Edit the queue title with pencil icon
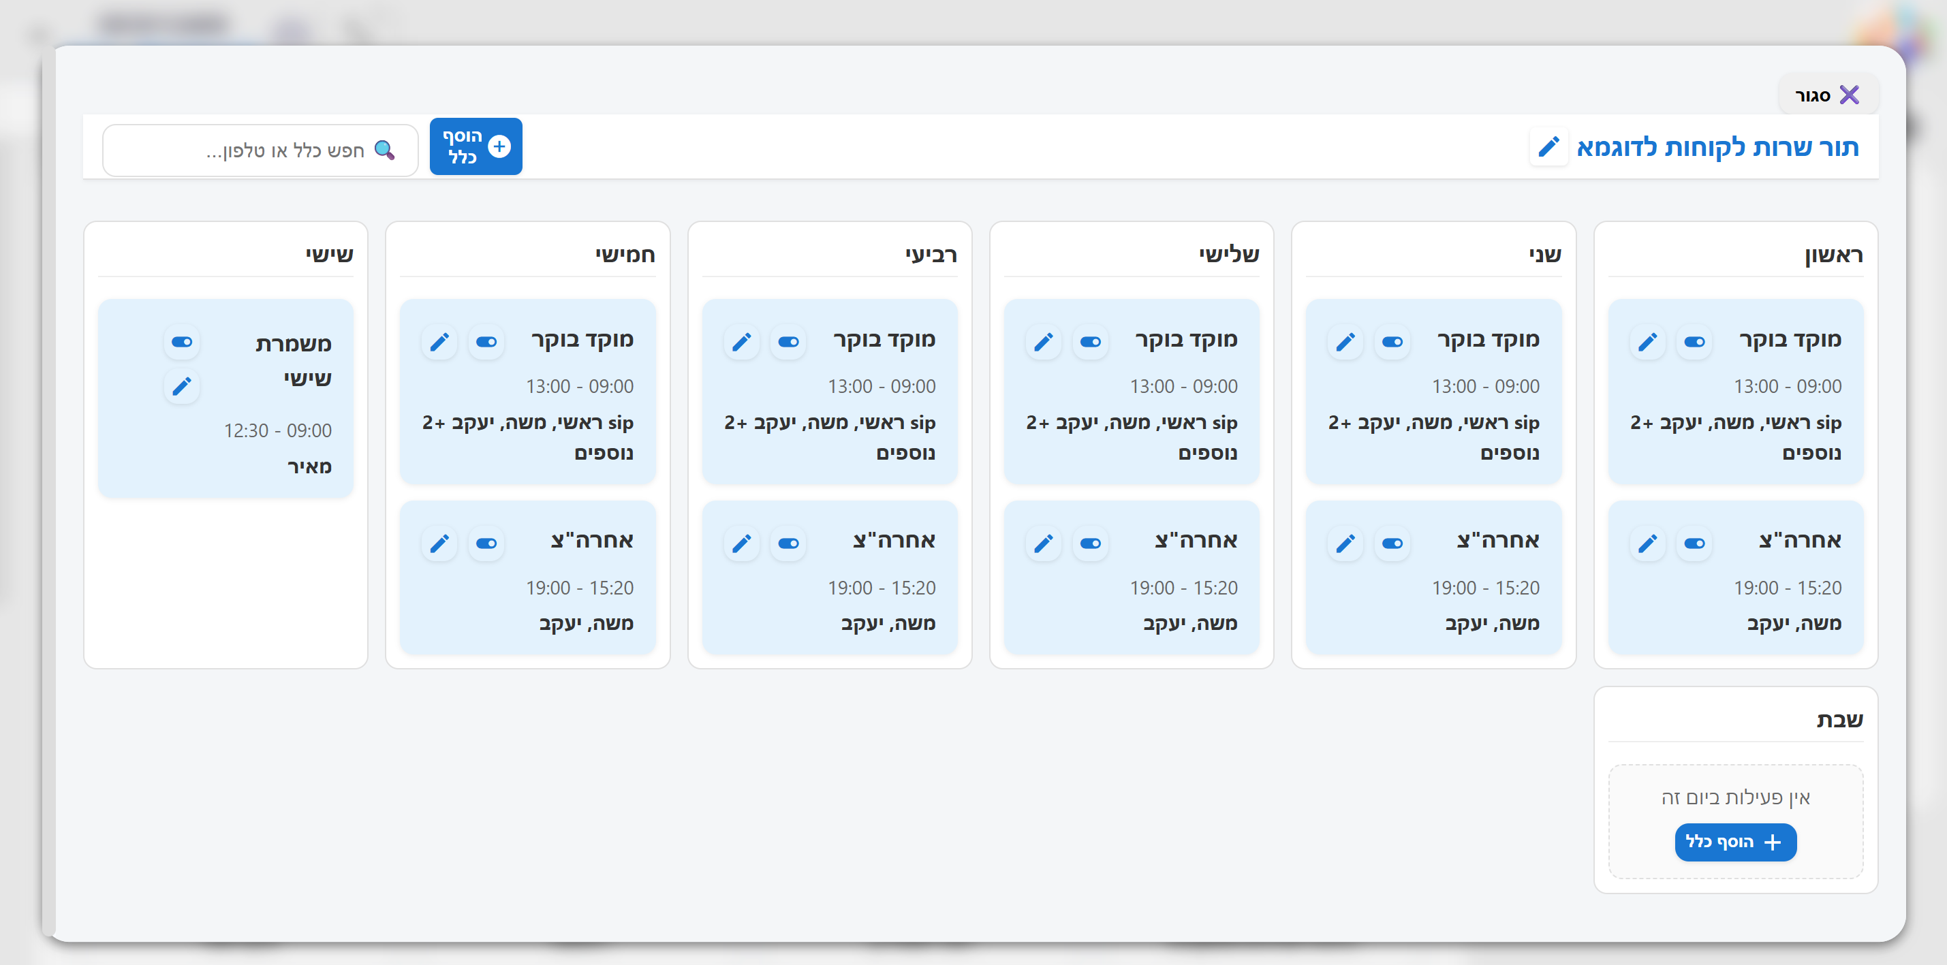The image size is (1947, 965). tap(1548, 146)
